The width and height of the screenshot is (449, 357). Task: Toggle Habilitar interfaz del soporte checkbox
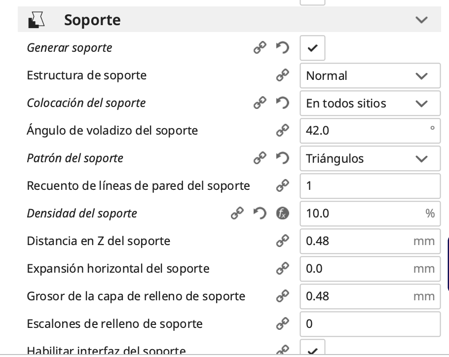pos(312,349)
